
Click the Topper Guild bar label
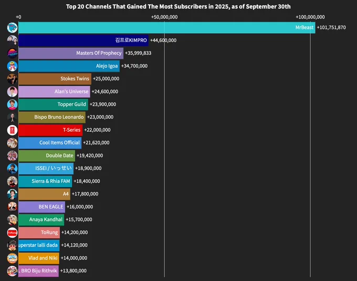[72, 105]
